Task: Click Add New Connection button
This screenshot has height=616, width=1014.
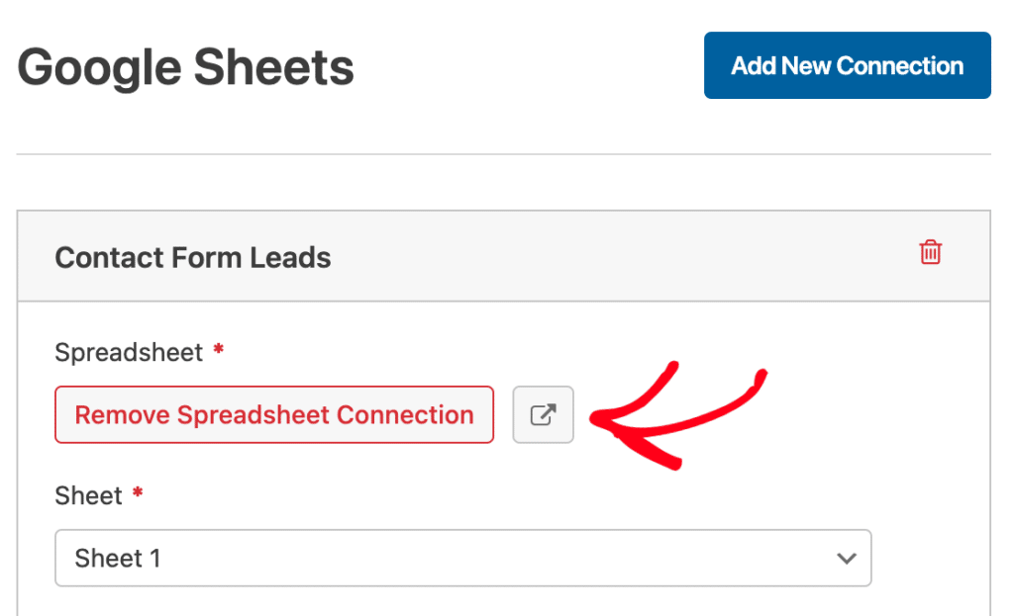Action: click(x=847, y=65)
